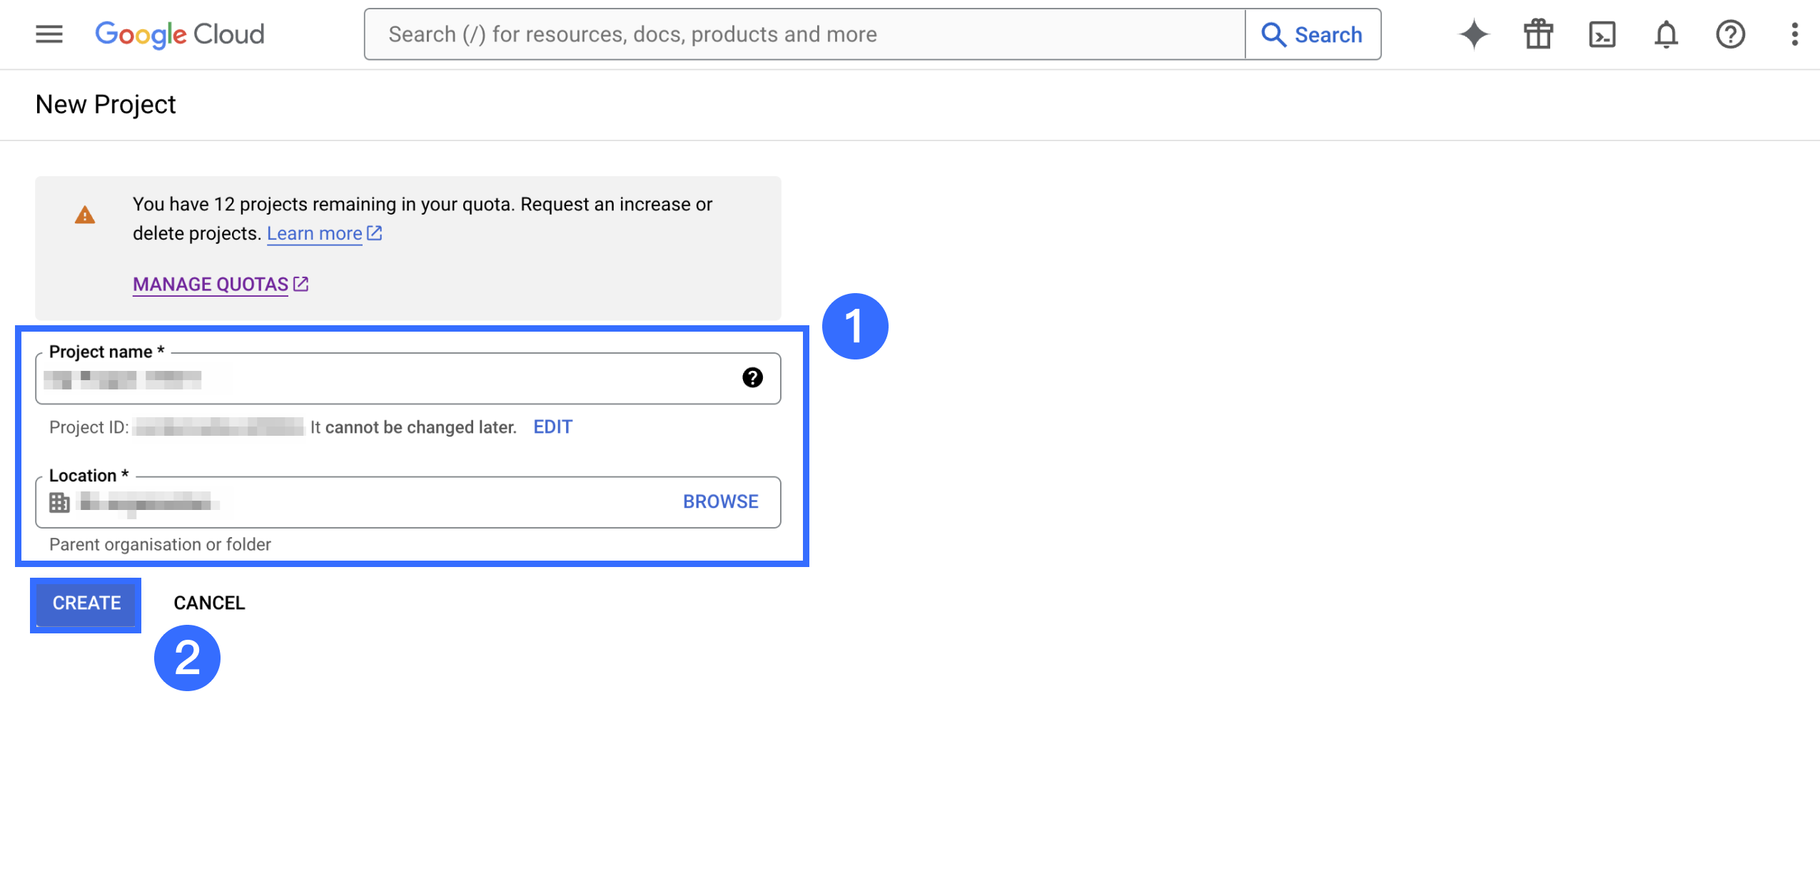Click the organisation icon in Location field
The width and height of the screenshot is (1820, 888).
tap(59, 502)
